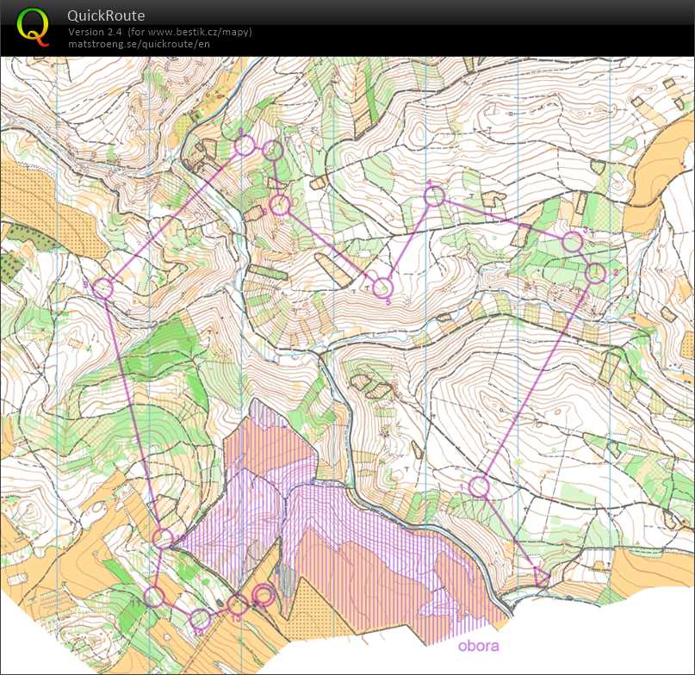Image resolution: width=695 pixels, height=675 pixels.
Task: Select control circle 5 on the map
Action: [x=382, y=288]
